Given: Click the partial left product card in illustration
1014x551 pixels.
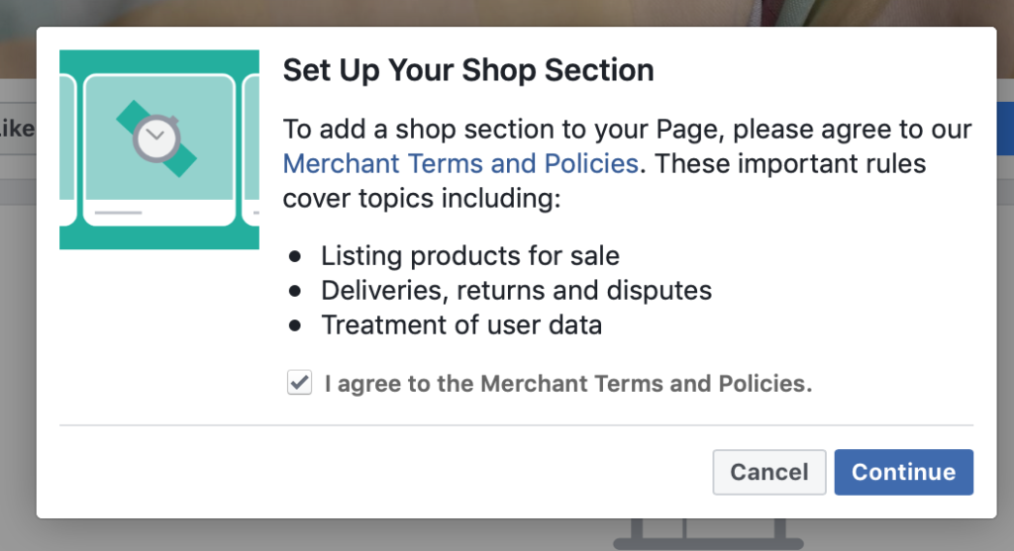Looking at the screenshot, I should (x=67, y=148).
